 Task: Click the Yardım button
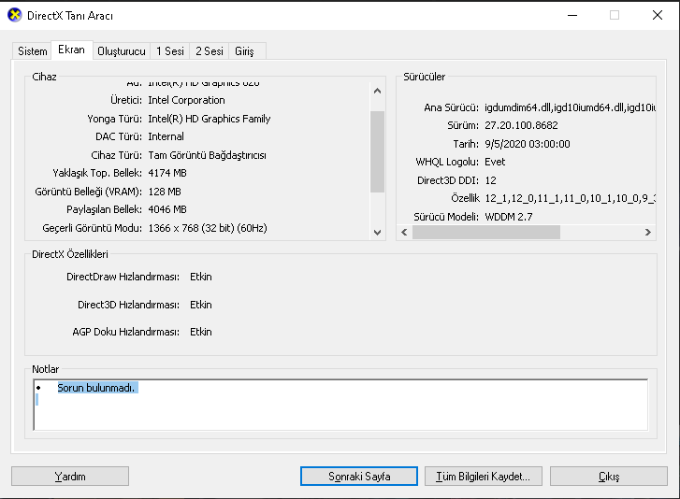[70, 476]
